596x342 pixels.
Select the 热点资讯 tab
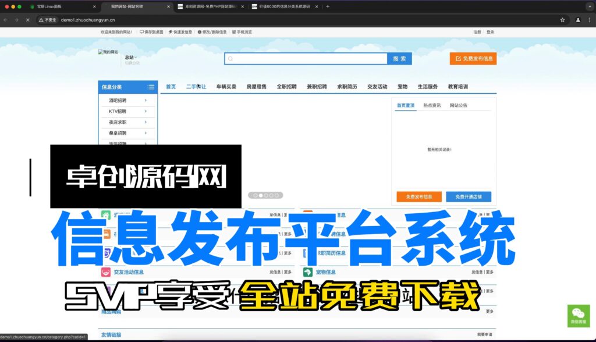coord(432,105)
